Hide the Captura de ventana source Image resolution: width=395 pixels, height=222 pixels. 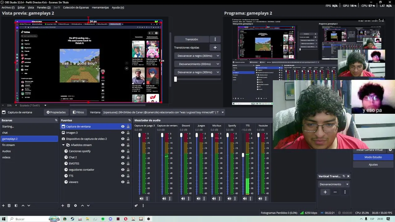click(x=123, y=126)
